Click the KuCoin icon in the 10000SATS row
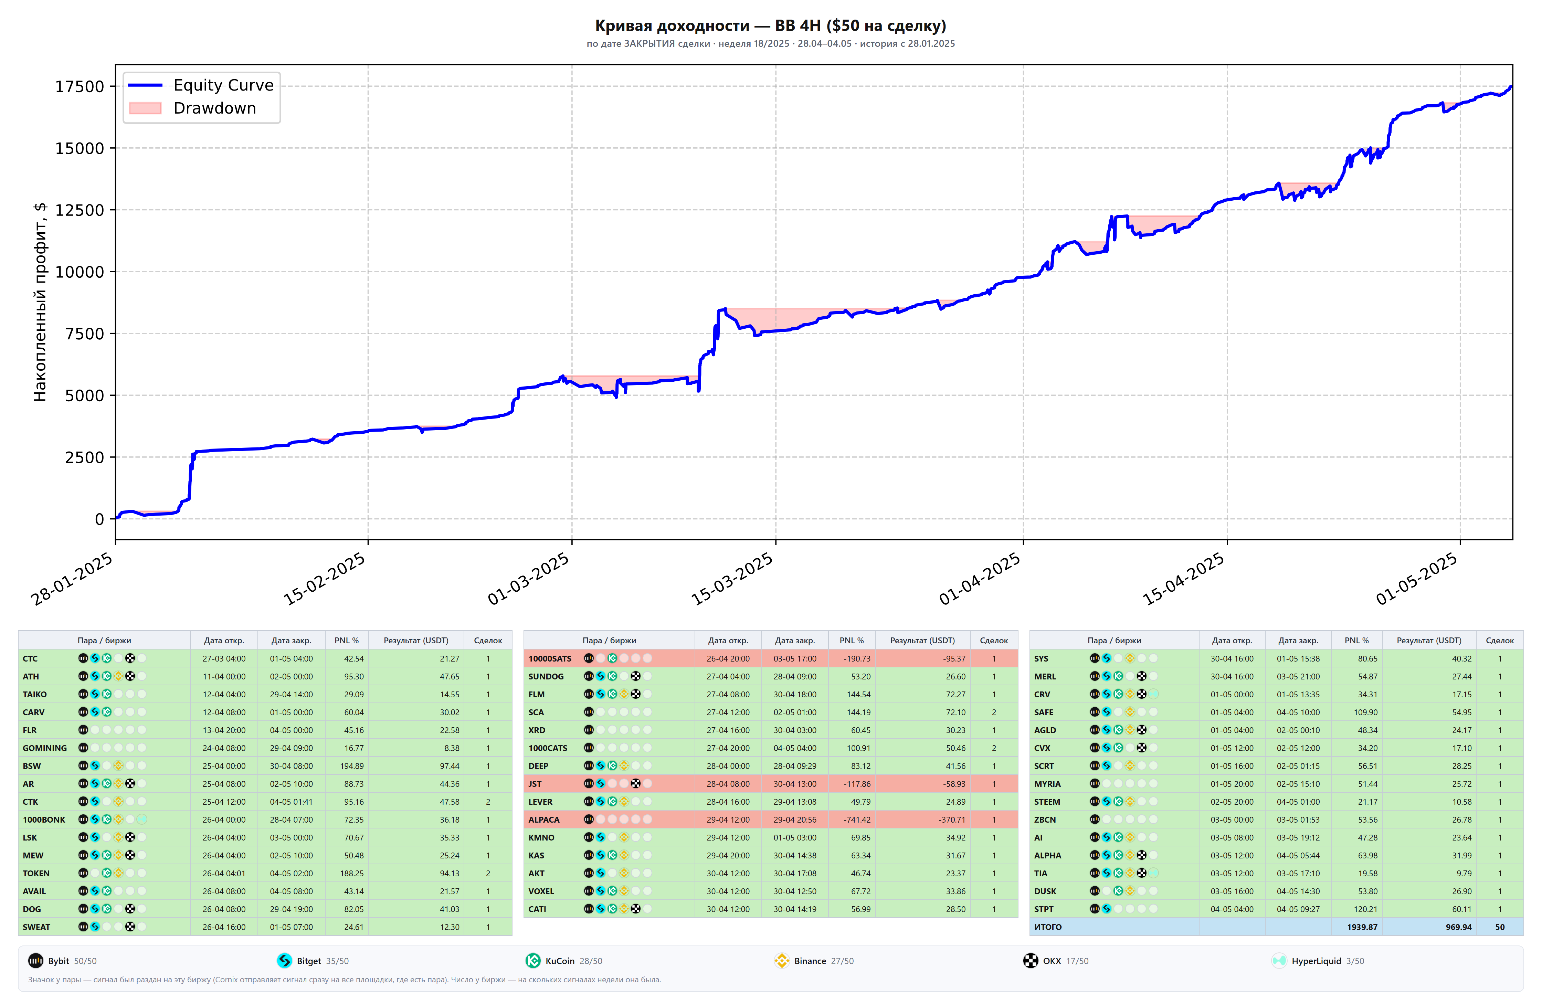Screen dimensions: 1542x1004 [612, 658]
